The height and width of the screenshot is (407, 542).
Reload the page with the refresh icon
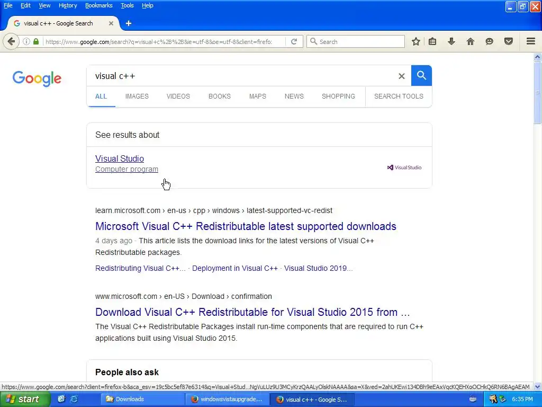click(294, 41)
